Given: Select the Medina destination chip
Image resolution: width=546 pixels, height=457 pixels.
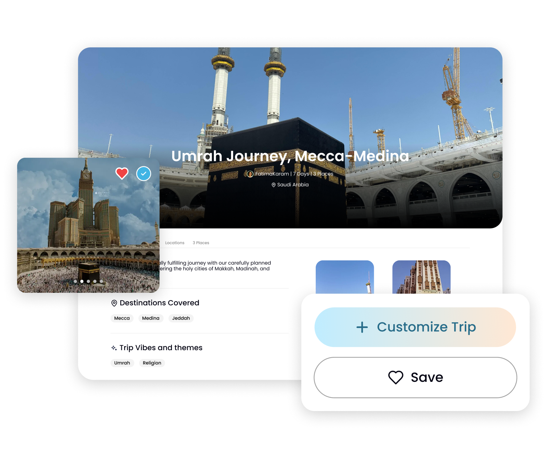Looking at the screenshot, I should (151, 318).
